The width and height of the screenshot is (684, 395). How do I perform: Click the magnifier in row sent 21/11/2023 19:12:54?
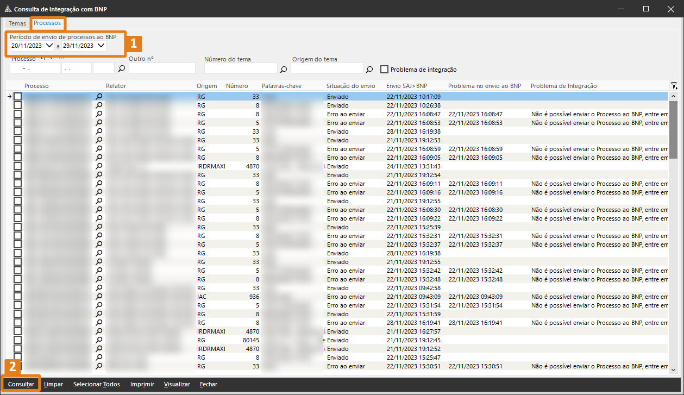click(99, 174)
